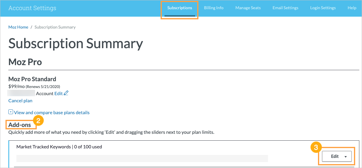Click the Subscription Summary breadcrumb text
The height and width of the screenshot is (168, 362).
[55, 27]
